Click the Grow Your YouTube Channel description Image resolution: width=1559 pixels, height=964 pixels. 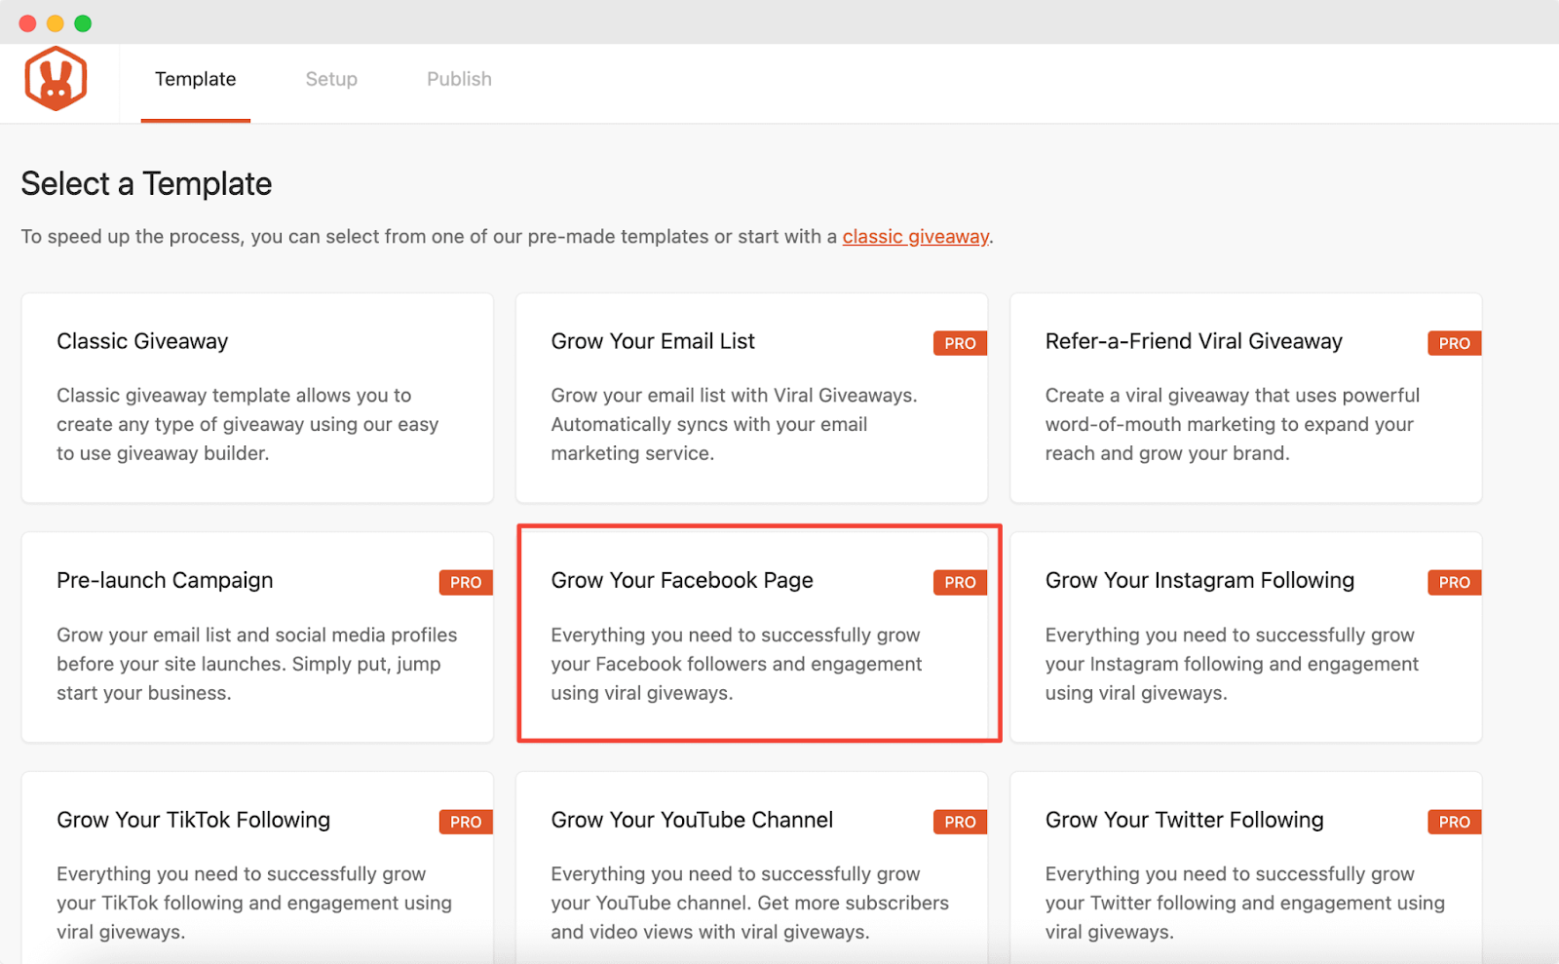click(749, 903)
